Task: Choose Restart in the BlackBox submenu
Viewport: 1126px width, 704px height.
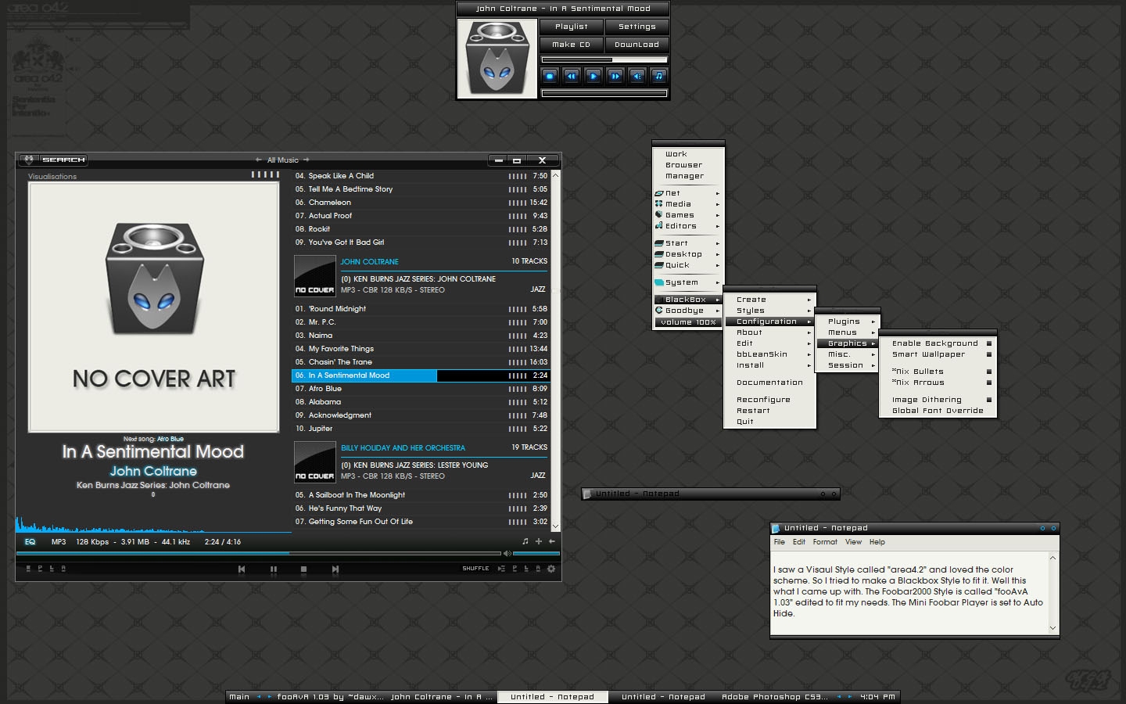Action: pos(770,411)
